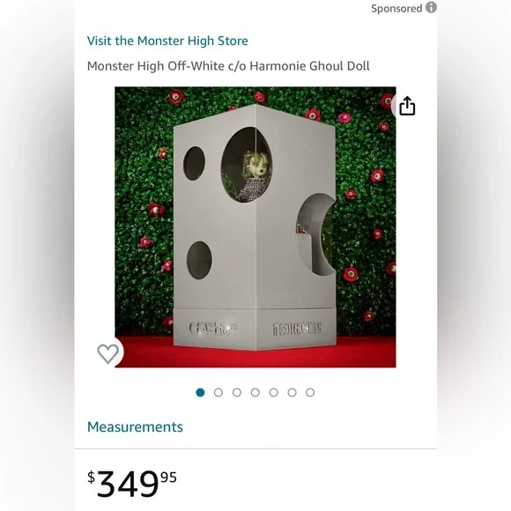The image size is (511, 511).
Task: Tap the doll visible in box window
Action: (x=253, y=176)
